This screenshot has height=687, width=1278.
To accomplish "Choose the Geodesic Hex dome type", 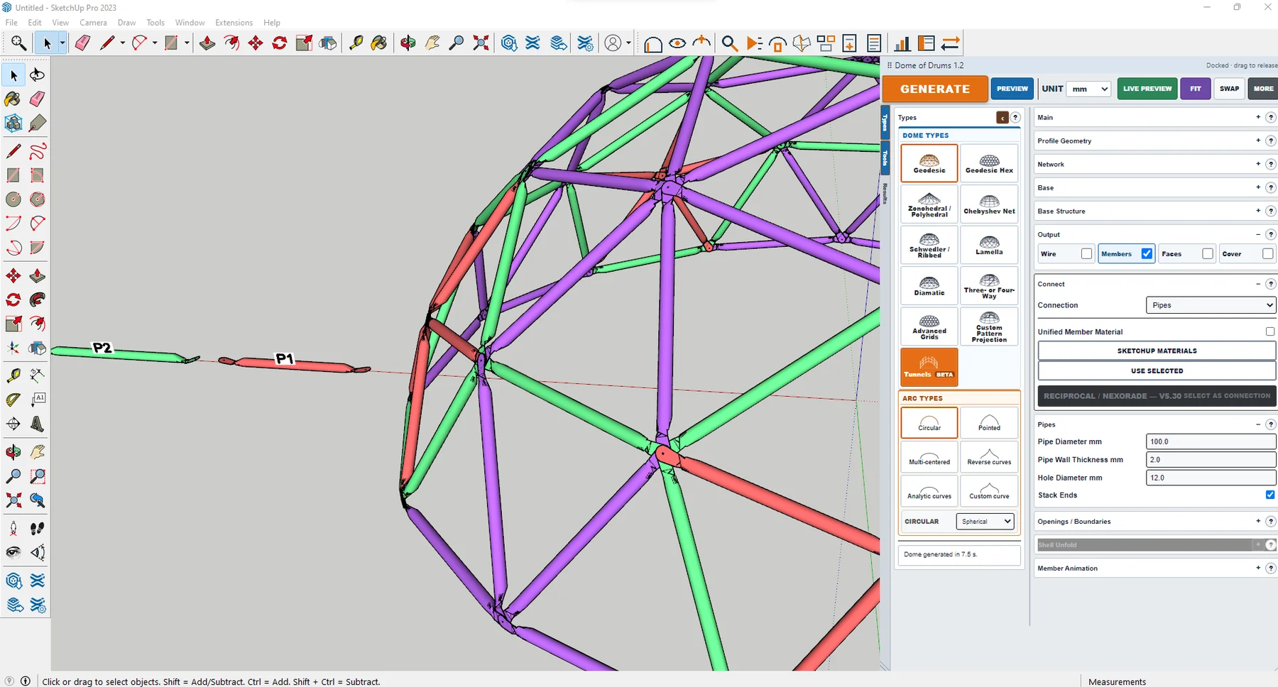I will (989, 163).
